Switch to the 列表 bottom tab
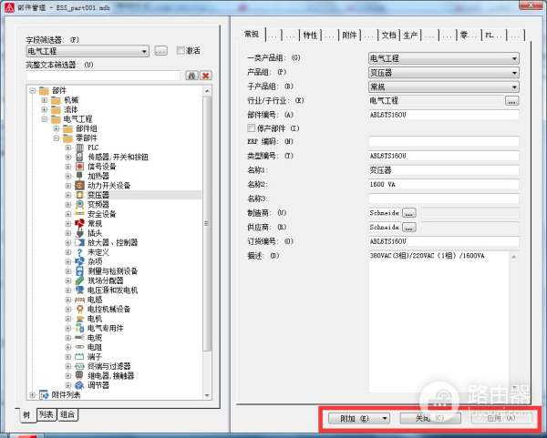Viewport: 547px width, 438px height. click(46, 414)
